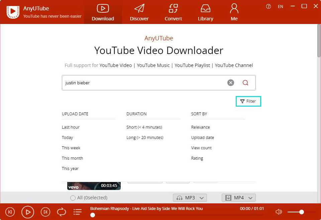Select Short (< 4 minutes) duration
Viewport: 321px width, 220px height.
pos(144,127)
